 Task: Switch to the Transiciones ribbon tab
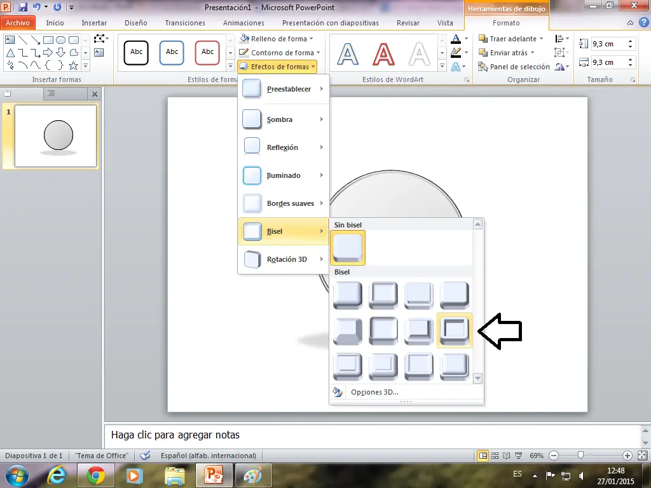(185, 23)
